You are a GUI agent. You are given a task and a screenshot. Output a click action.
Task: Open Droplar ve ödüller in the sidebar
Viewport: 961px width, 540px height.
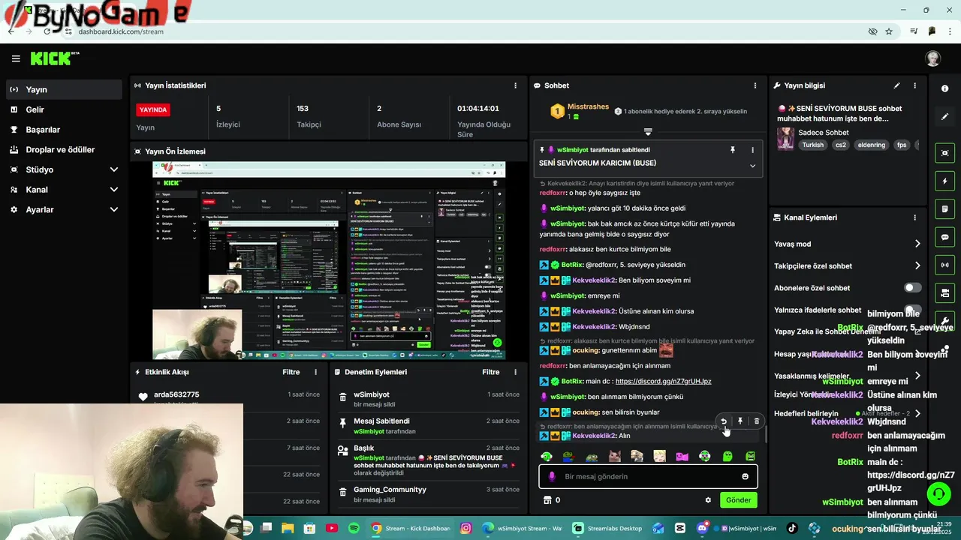(x=64, y=149)
